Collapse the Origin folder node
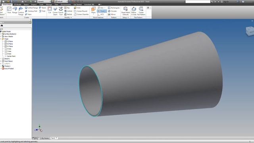 pyautogui.click(x=1, y=39)
